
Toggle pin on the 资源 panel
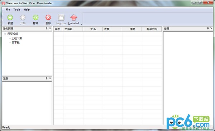click(x=208, y=29)
